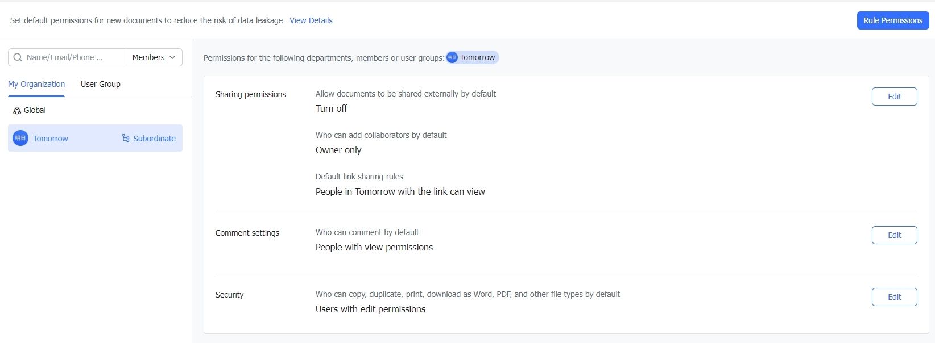Select the My Organization tab
Screen dimensions: 935x343
(x=36, y=84)
